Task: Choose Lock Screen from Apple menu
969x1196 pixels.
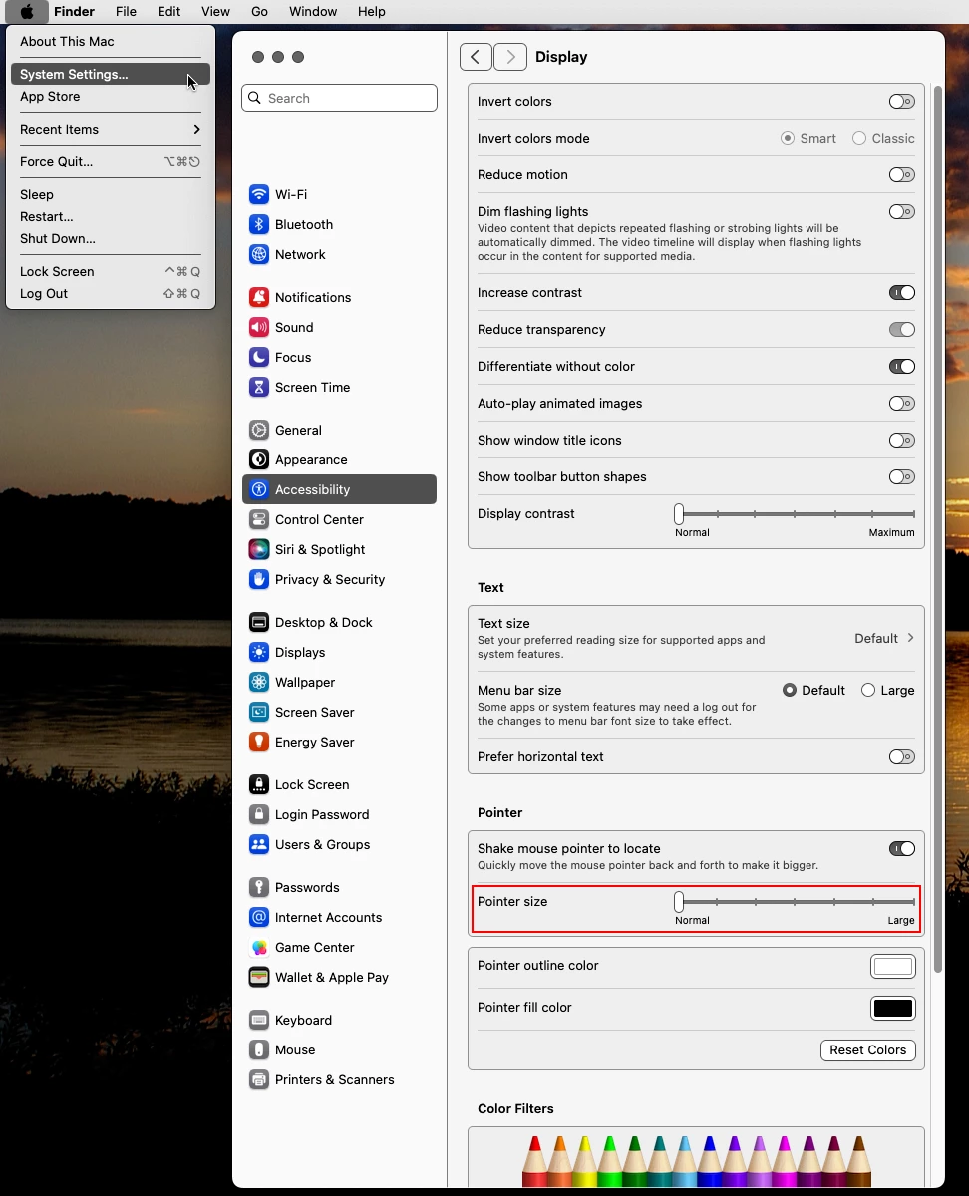Action: 110,271
